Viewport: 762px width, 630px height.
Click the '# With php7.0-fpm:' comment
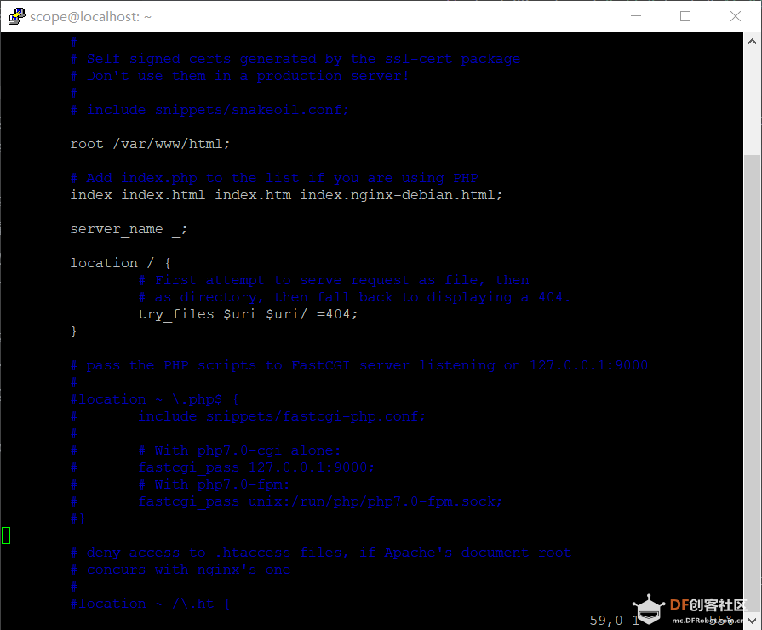coord(214,484)
